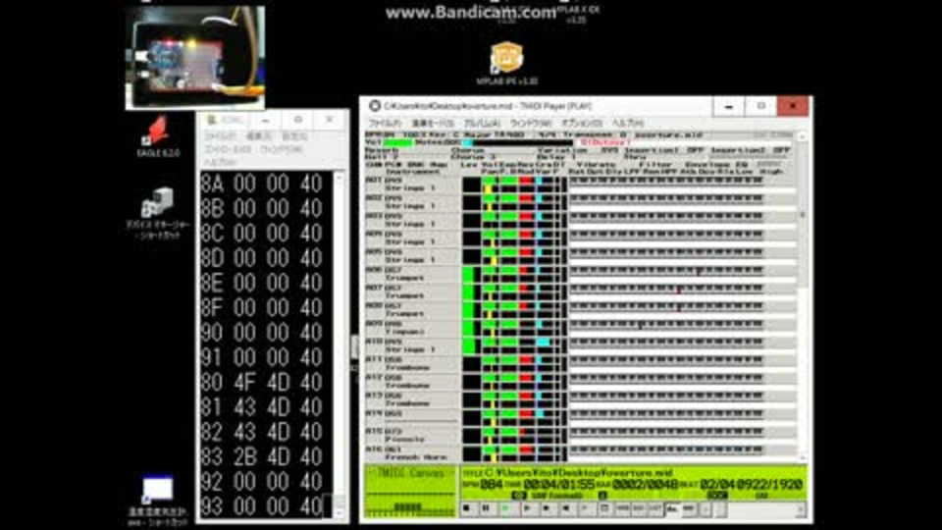Click the TMIDI channel list vertical scrollbar

[x=802, y=297]
